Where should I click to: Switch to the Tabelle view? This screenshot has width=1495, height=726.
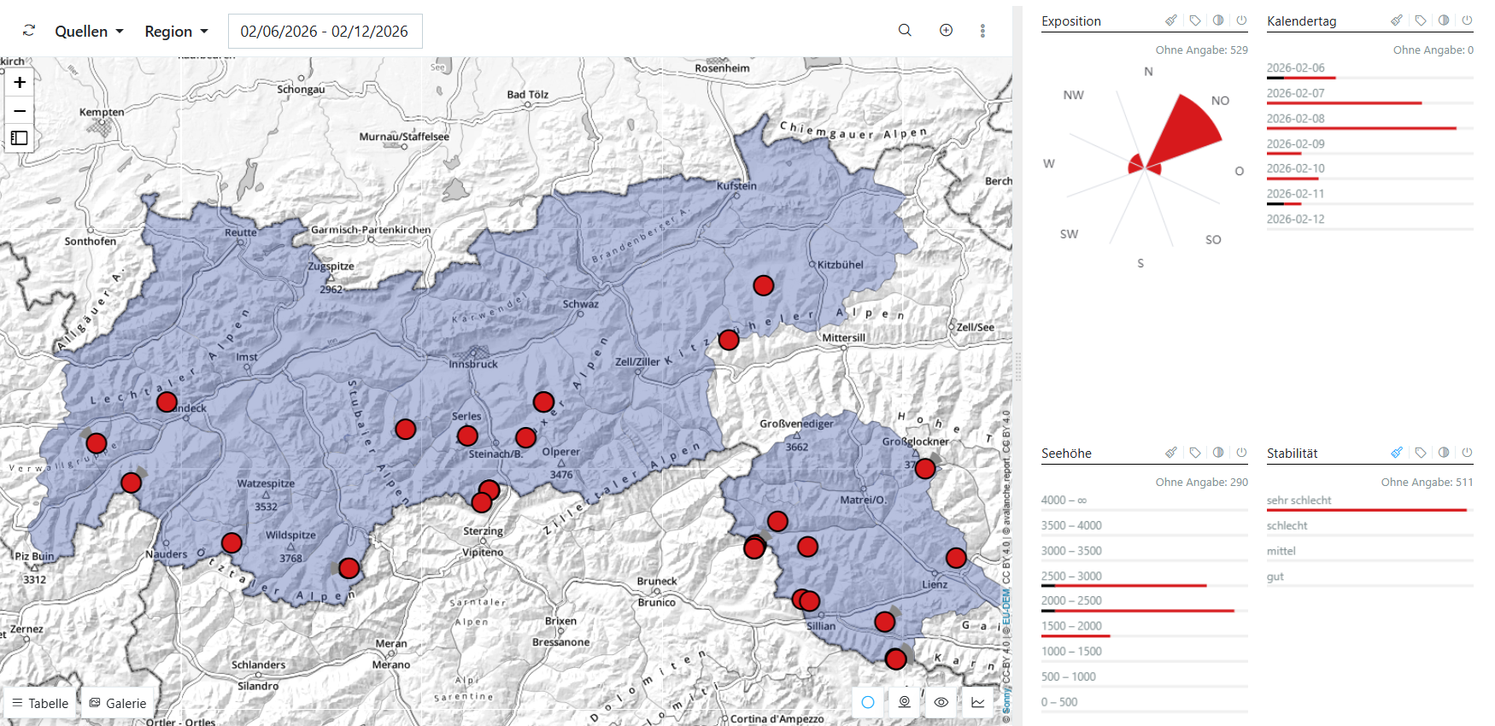40,703
